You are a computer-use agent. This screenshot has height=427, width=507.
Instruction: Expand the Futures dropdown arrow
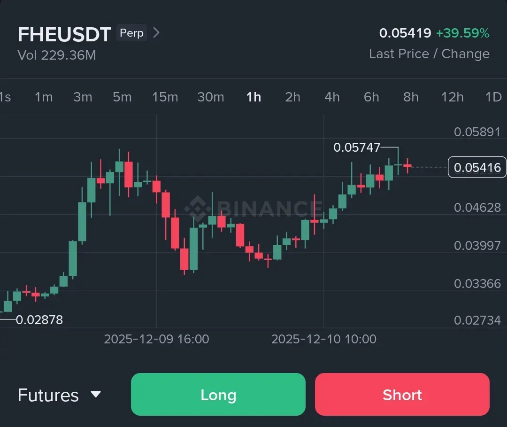click(x=96, y=394)
